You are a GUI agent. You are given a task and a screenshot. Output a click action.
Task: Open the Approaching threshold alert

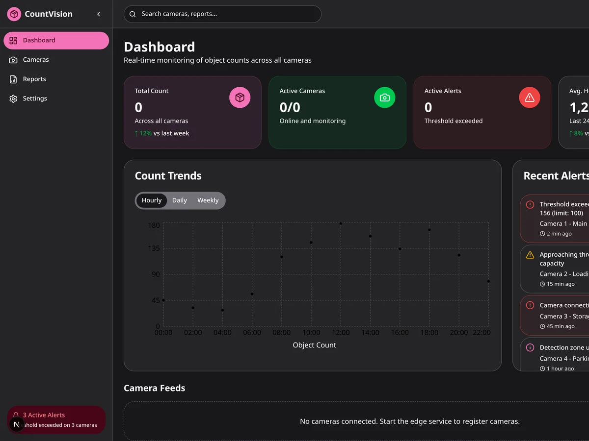555,269
